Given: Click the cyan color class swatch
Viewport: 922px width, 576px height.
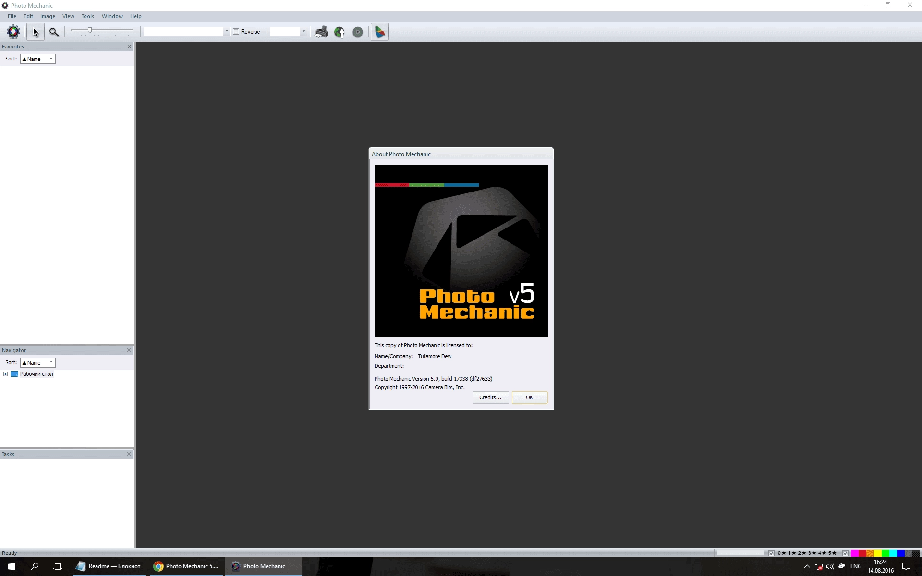Looking at the screenshot, I should (893, 553).
